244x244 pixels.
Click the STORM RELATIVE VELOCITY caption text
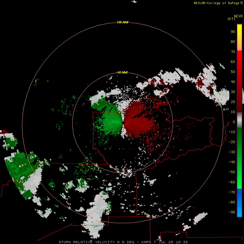click(86, 242)
